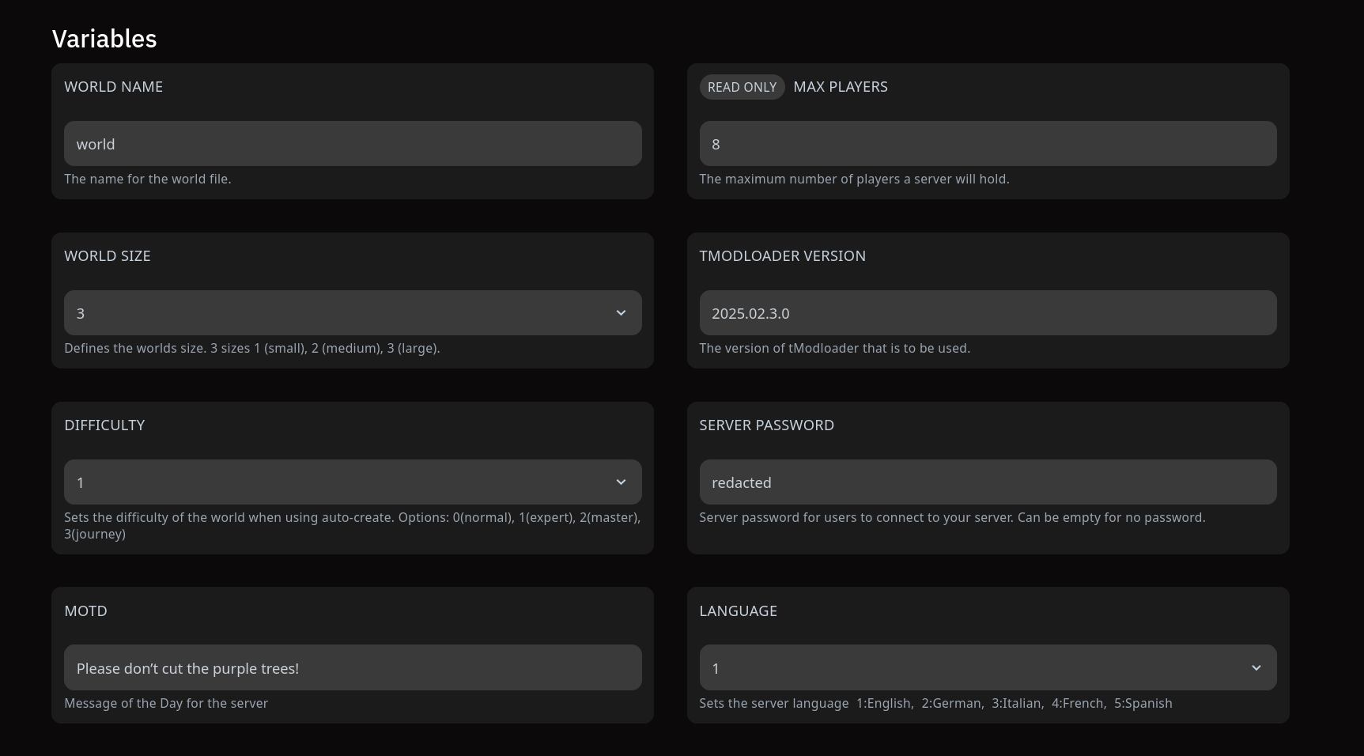Click the TMODLOADER VERSION label
Screen dimensions: 1364x756
click(782, 256)
